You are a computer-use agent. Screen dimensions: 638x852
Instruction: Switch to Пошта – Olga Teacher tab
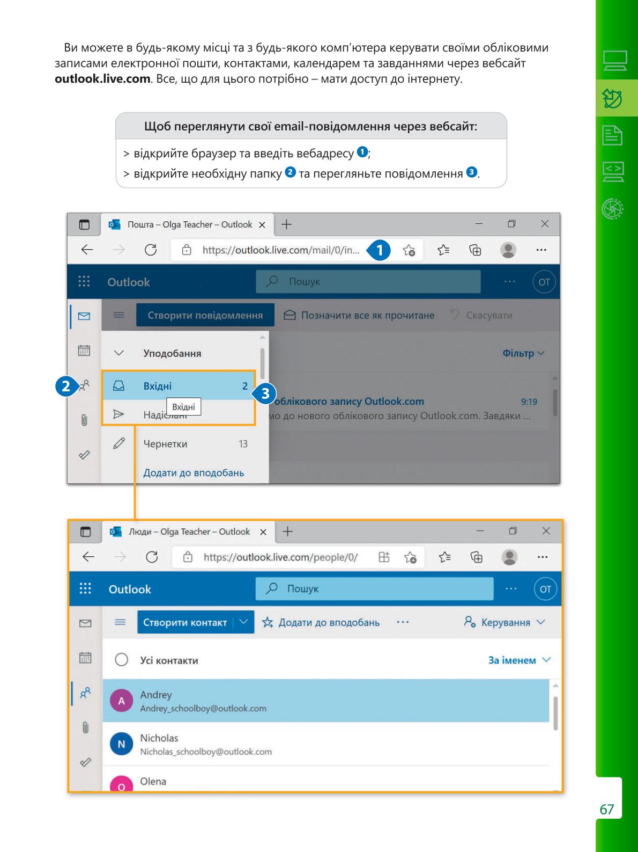click(x=187, y=224)
